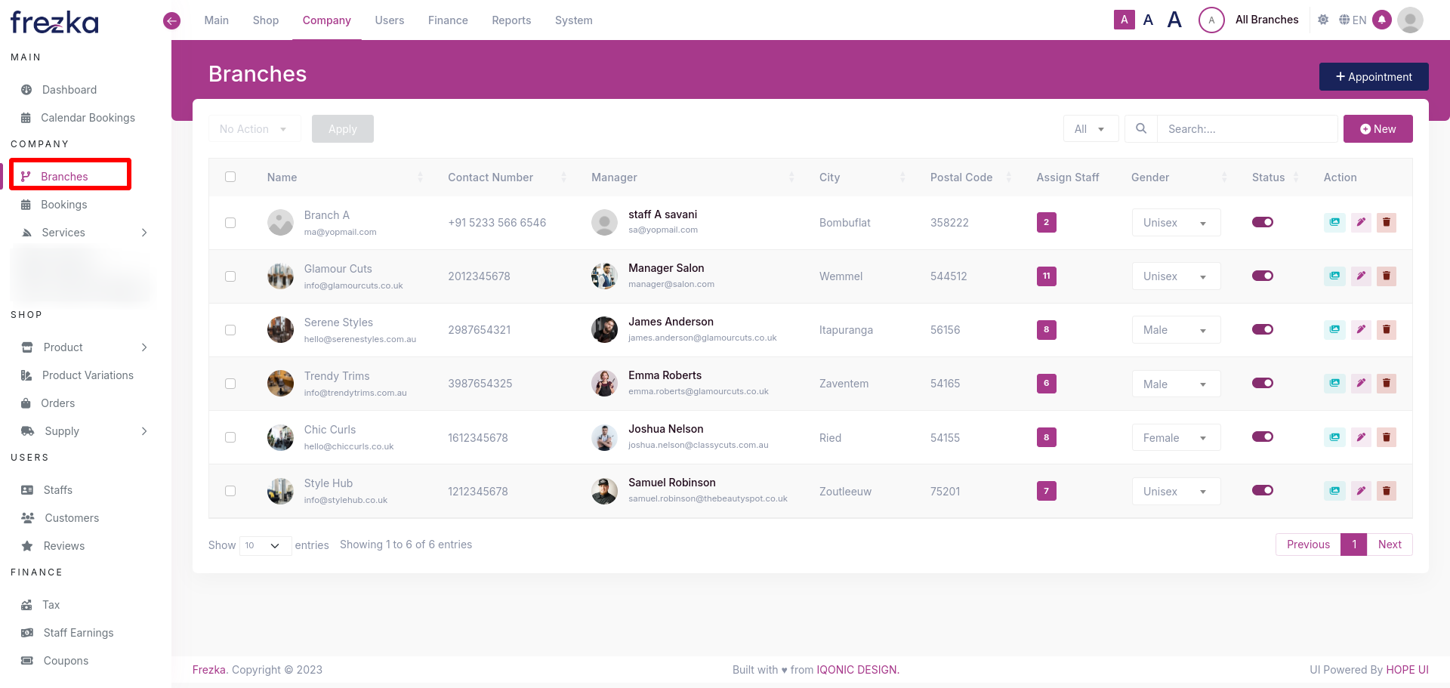Viewport: 1450px width, 688px height.
Task: Open the gallery icon for Serene Styles
Action: click(1334, 330)
